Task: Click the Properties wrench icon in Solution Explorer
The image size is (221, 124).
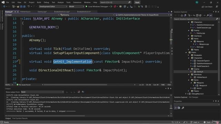Action: 208,15
